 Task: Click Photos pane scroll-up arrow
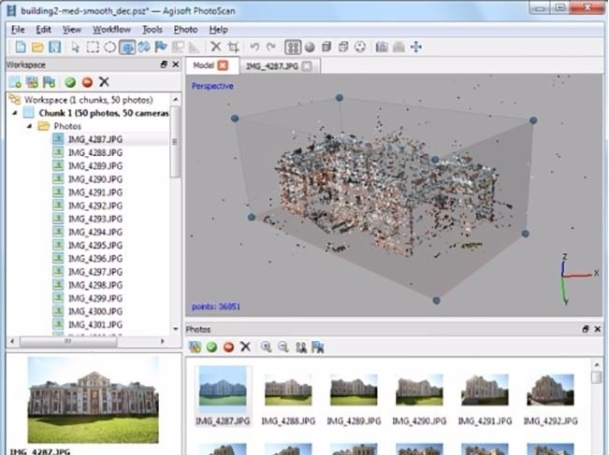(597, 365)
